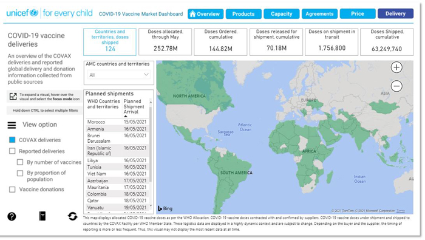
Task: Click the planned shipments scroll-down arrow
Action: coord(151,206)
